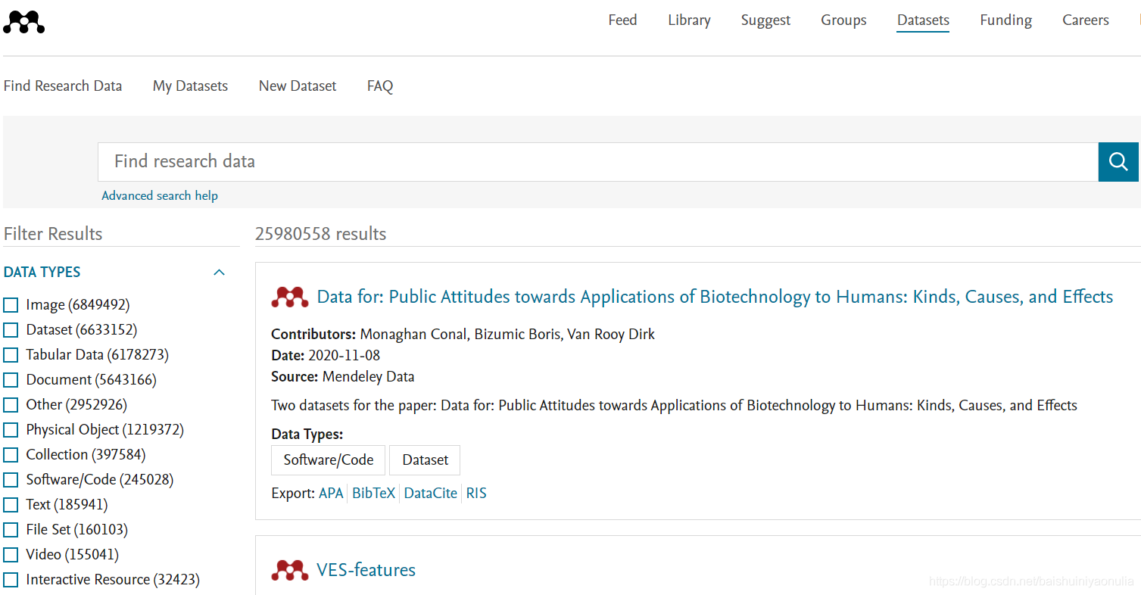
Task: Enable the Tabular Data filter checkbox
Action: (11, 355)
